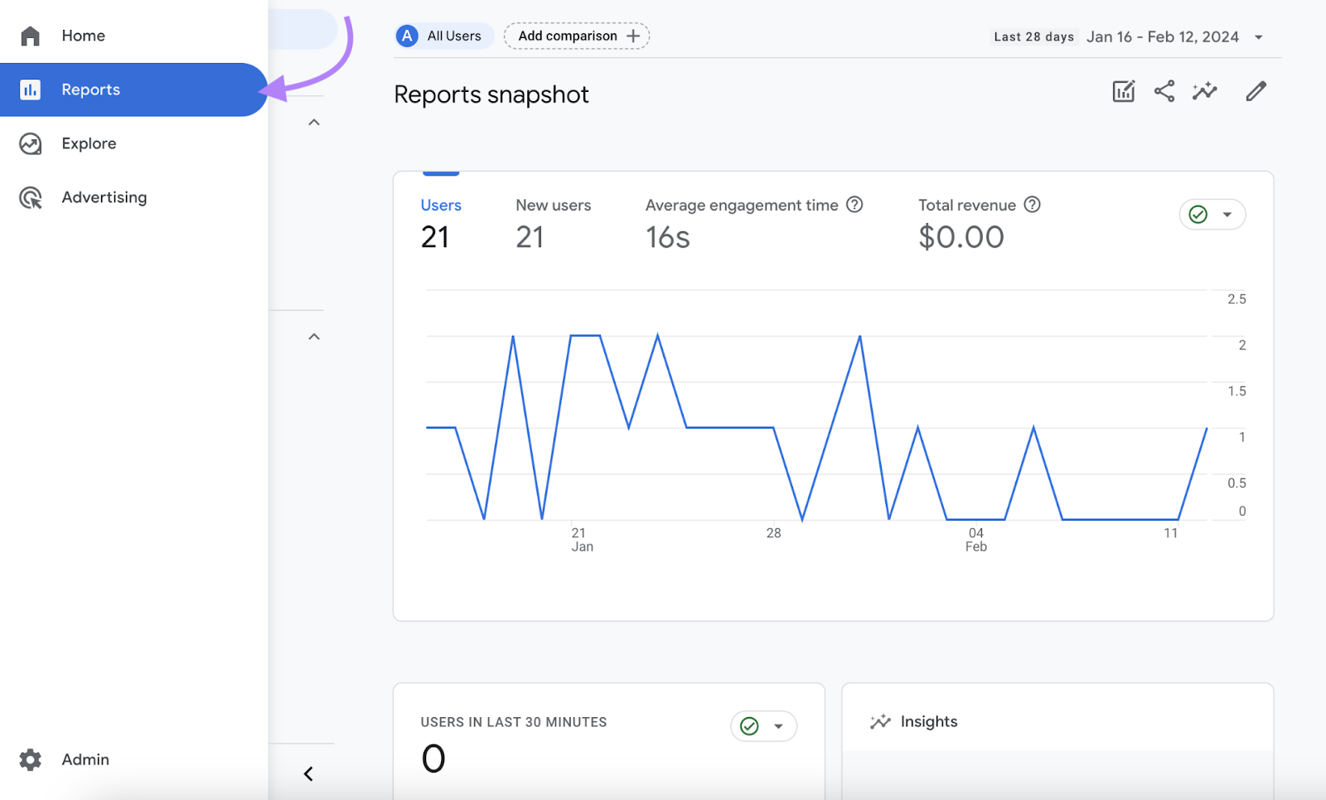Open Insights sparkle icon in header
1326x800 pixels.
(1205, 91)
